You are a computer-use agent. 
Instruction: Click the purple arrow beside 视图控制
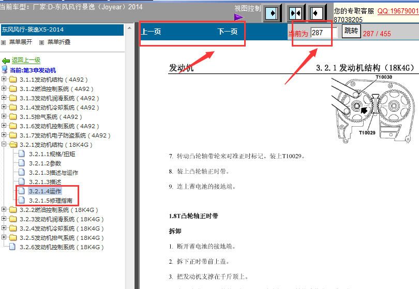[x=238, y=17]
